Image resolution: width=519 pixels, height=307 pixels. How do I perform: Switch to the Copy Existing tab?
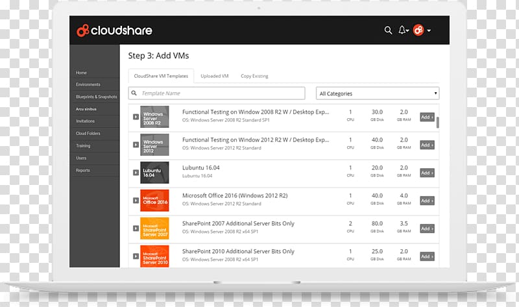pos(254,76)
